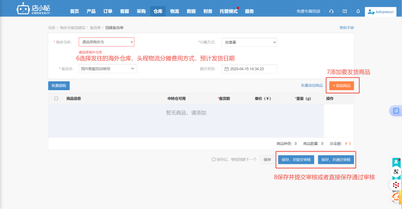Open the help book icon
This screenshot has width=402, height=209.
pos(345,11)
